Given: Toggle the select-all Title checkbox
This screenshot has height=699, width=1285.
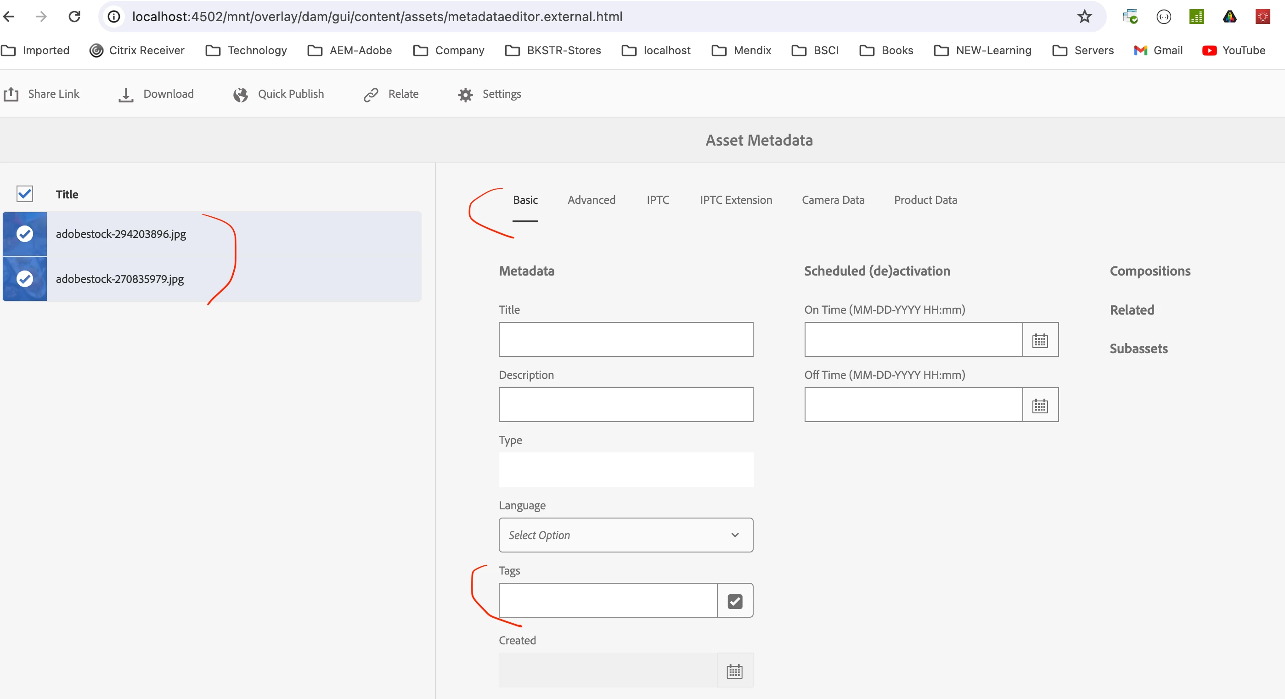Looking at the screenshot, I should click(24, 194).
